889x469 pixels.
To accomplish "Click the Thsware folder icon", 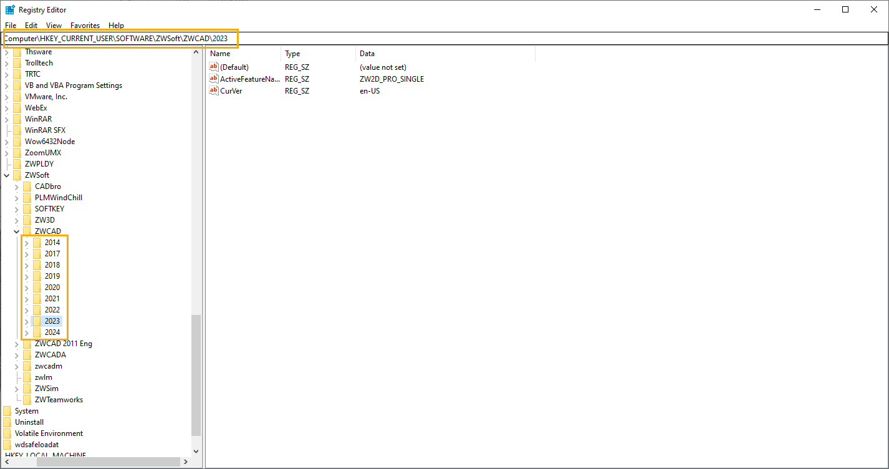I will [x=17, y=52].
